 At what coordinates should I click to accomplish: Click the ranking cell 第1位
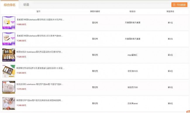[x=170, y=22]
